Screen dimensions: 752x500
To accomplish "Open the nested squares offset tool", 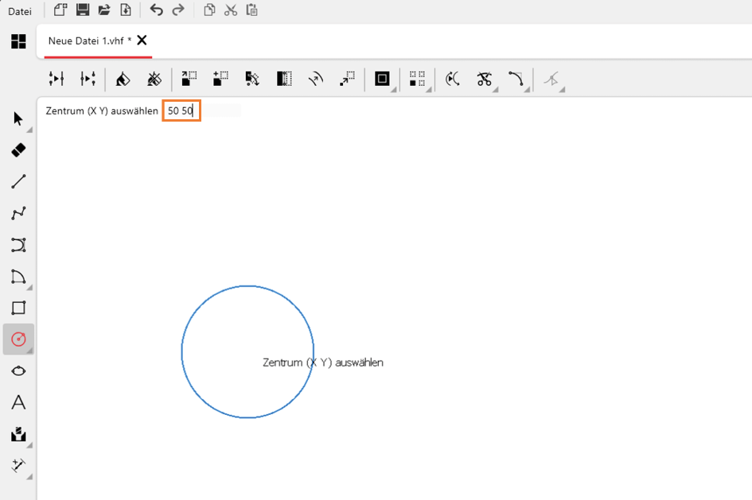I will (382, 79).
